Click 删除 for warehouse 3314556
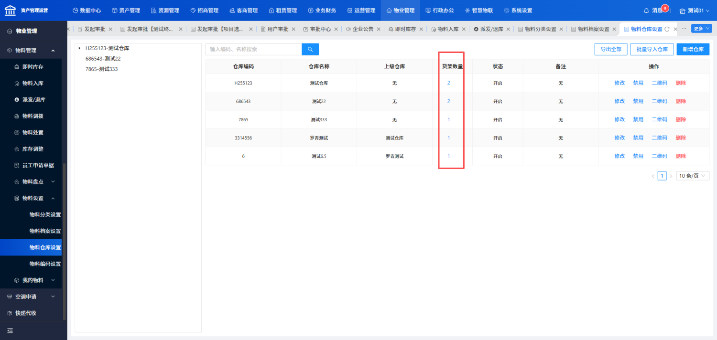717x340 pixels. click(x=681, y=138)
